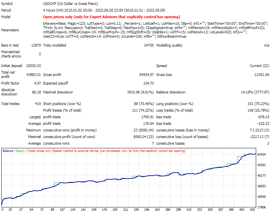Click the Mismatched charts errors label
The width and height of the screenshot is (272, 213).
pos(11,54)
